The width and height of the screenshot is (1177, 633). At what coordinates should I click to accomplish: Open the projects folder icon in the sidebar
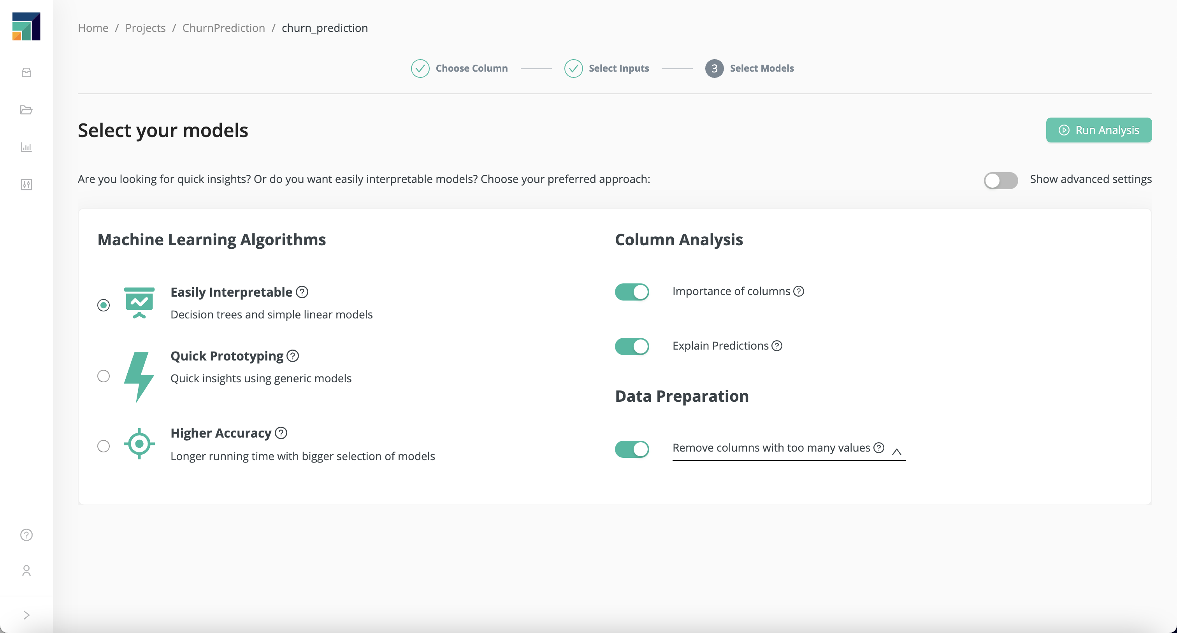tap(26, 110)
